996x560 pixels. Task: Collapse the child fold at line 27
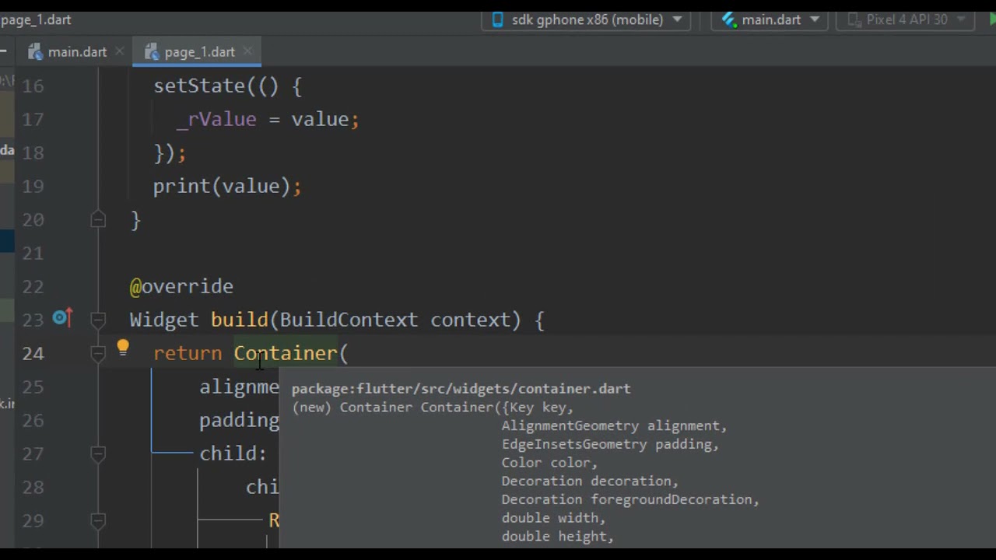[98, 453]
